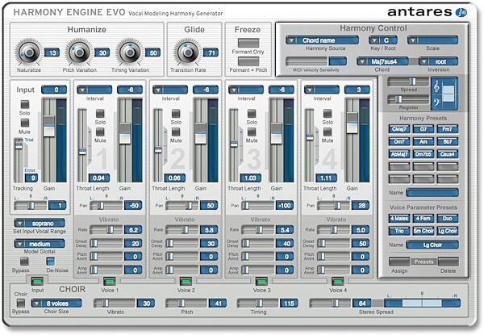Turn the Naturalize knob

coord(29,52)
